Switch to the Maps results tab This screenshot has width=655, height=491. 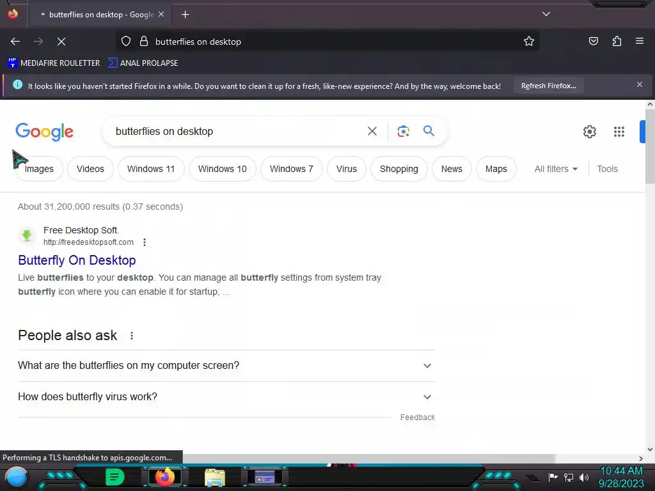[496, 169]
